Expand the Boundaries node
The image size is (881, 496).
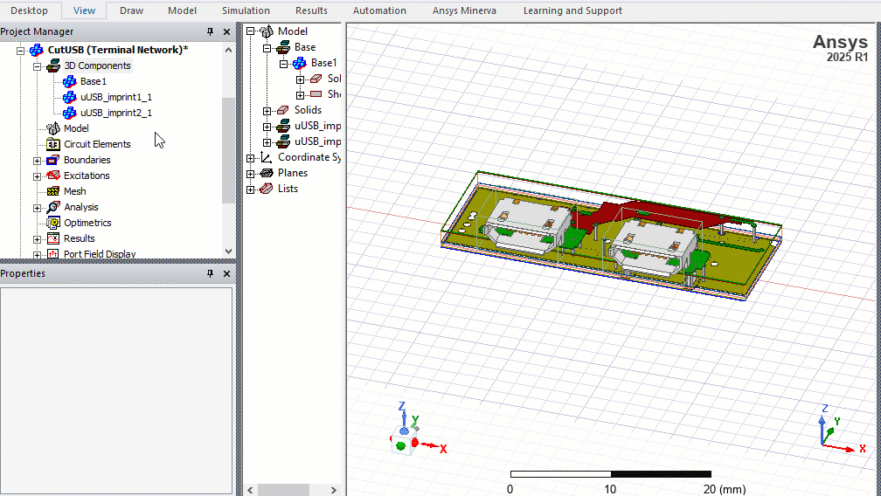click(37, 161)
